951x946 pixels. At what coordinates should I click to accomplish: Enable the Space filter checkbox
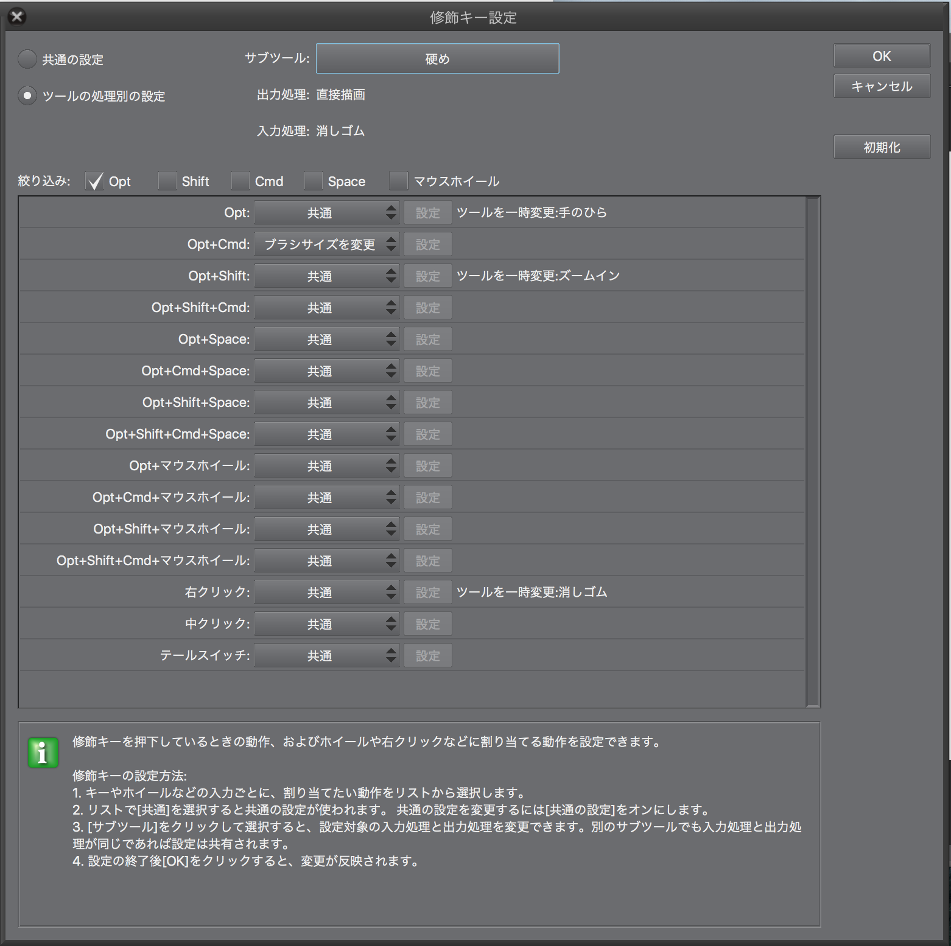pyautogui.click(x=313, y=181)
